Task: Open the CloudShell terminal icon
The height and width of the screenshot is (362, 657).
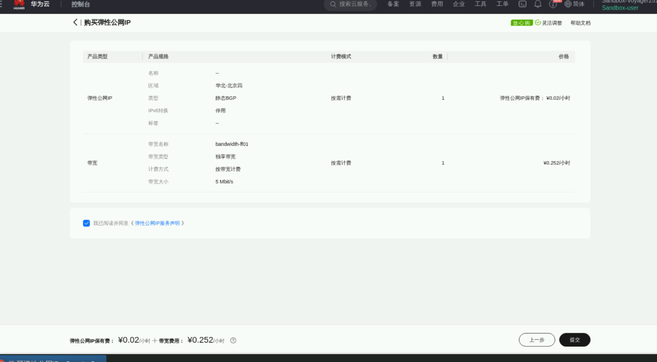Action: (522, 4)
